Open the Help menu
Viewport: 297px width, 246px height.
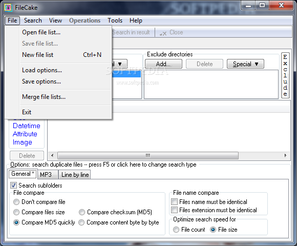point(136,20)
